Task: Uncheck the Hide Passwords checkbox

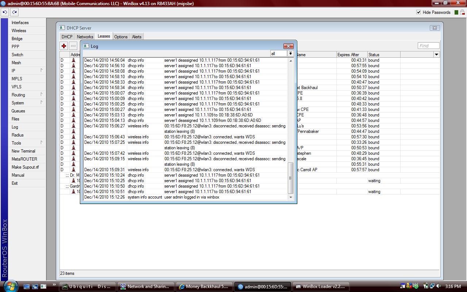Action: 418,12
